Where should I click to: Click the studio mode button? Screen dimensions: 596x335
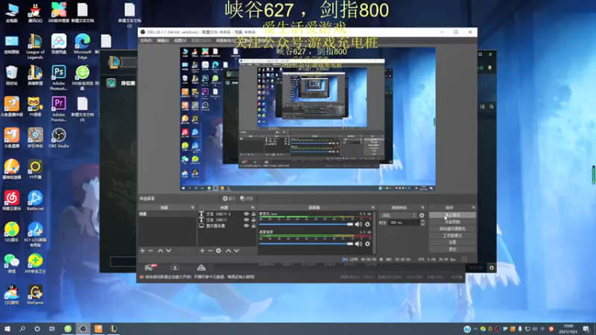pyautogui.click(x=452, y=235)
